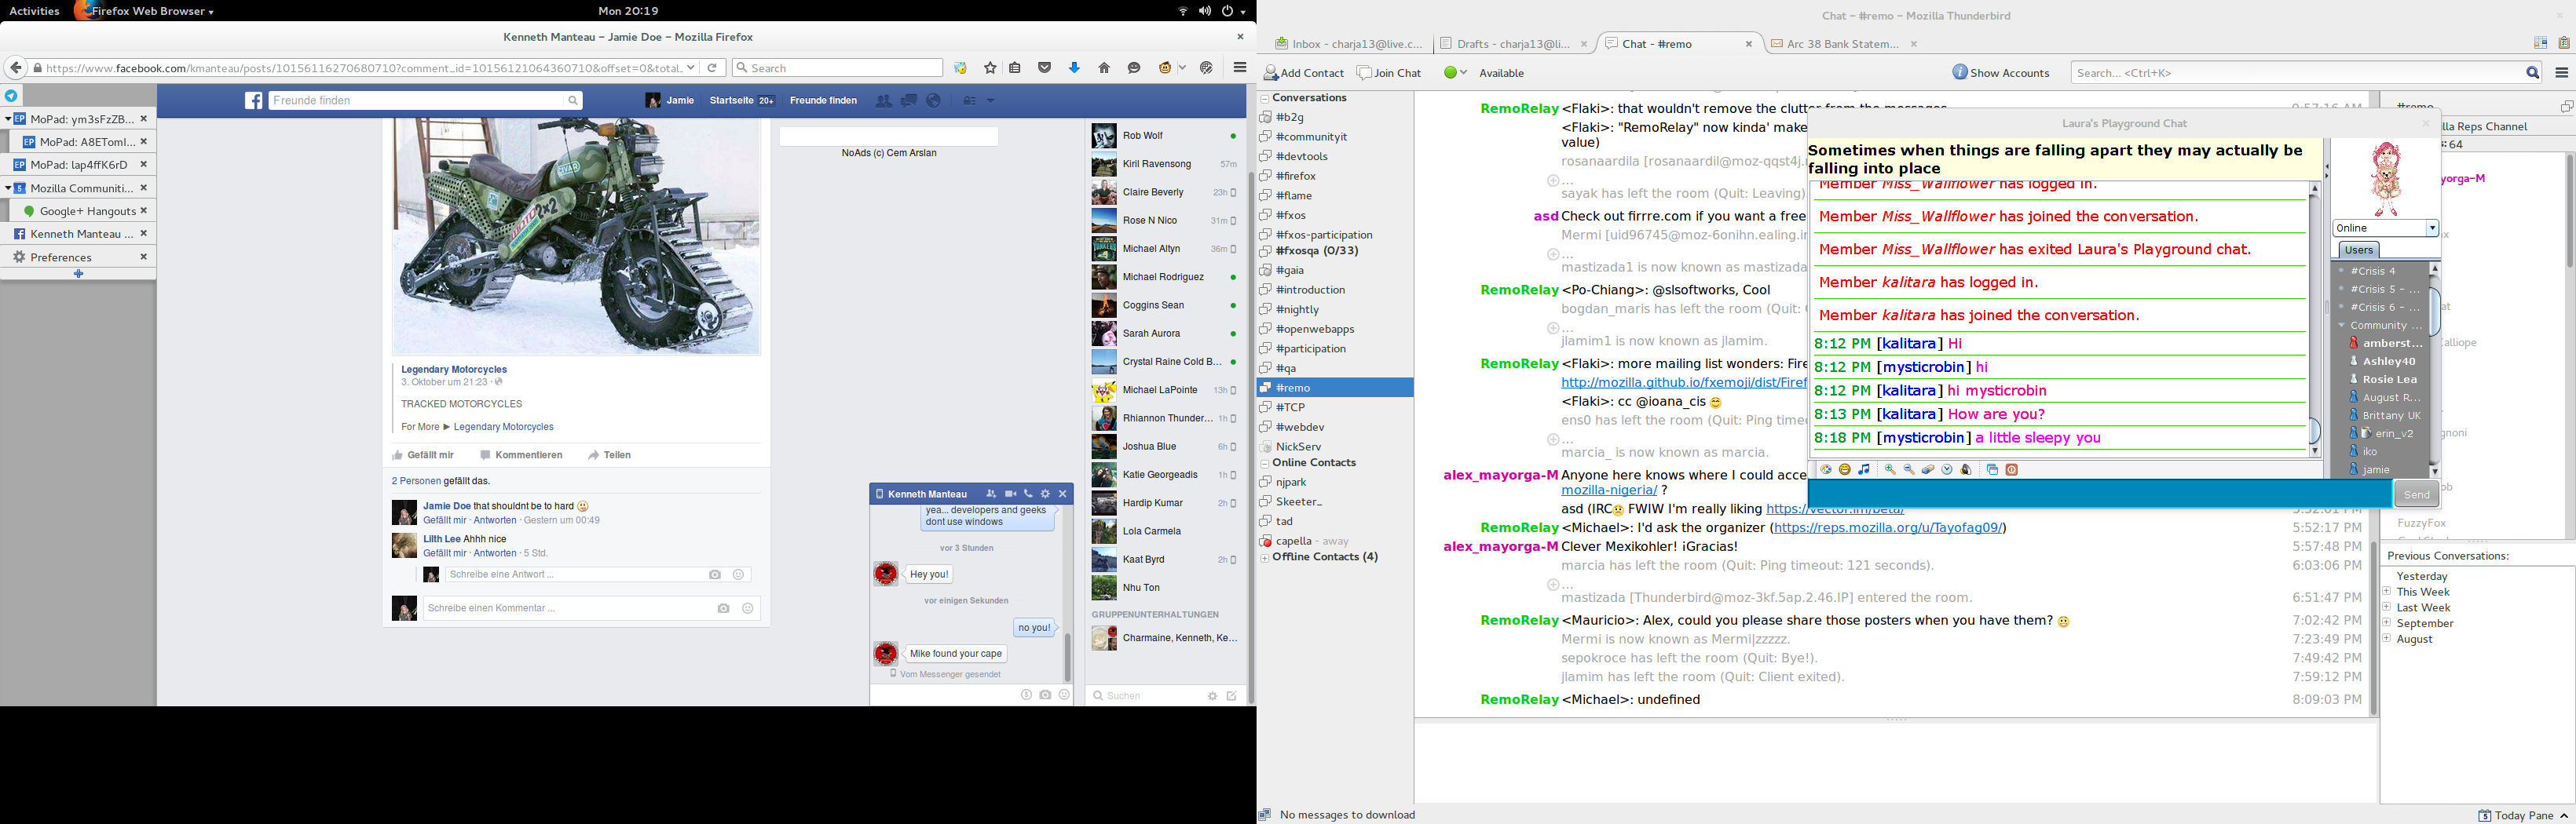Click Kommentieren under motorcycle post
This screenshot has width=2576, height=824.
coord(521,455)
